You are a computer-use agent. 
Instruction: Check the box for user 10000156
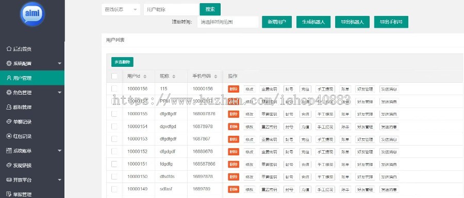(114, 88)
